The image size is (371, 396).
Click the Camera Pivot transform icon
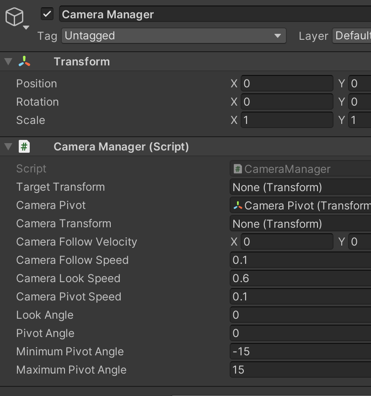tap(237, 205)
